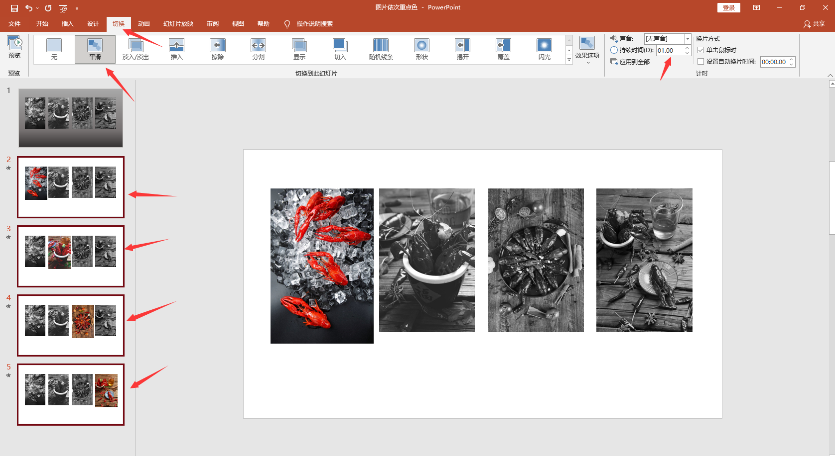Select the third grayscale crayfish plate picture
The image size is (835, 456).
pos(536,260)
